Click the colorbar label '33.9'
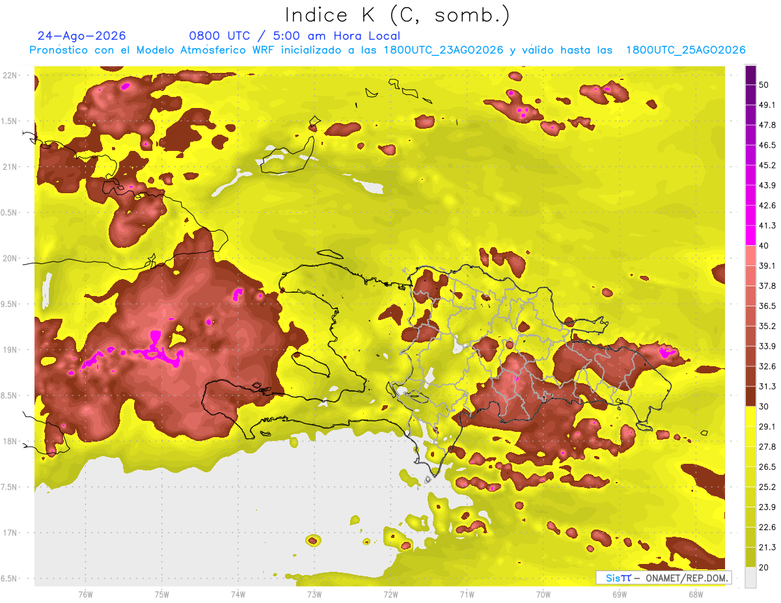 (767, 346)
